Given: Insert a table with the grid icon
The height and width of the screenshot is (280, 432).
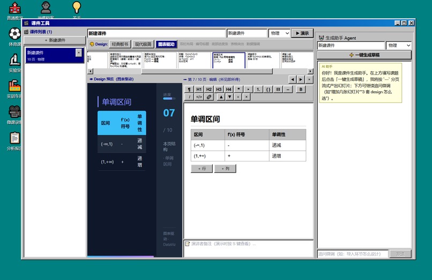Looking at the screenshot, I should (x=278, y=89).
